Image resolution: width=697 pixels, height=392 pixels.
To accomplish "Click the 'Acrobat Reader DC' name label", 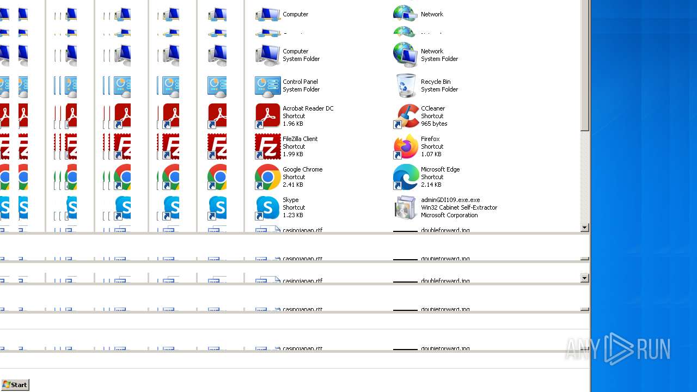I will click(308, 108).
